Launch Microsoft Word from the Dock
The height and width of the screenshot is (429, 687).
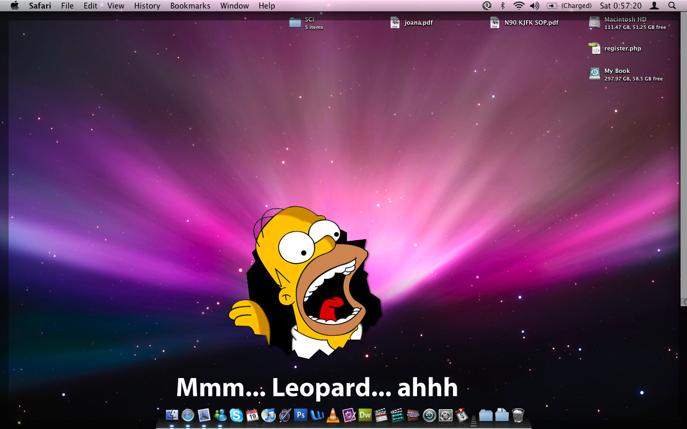pos(317,415)
